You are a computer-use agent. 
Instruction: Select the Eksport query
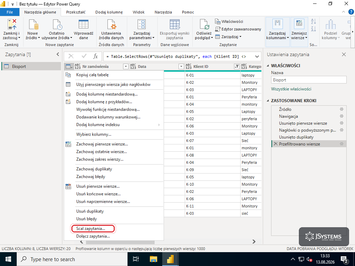(31, 66)
